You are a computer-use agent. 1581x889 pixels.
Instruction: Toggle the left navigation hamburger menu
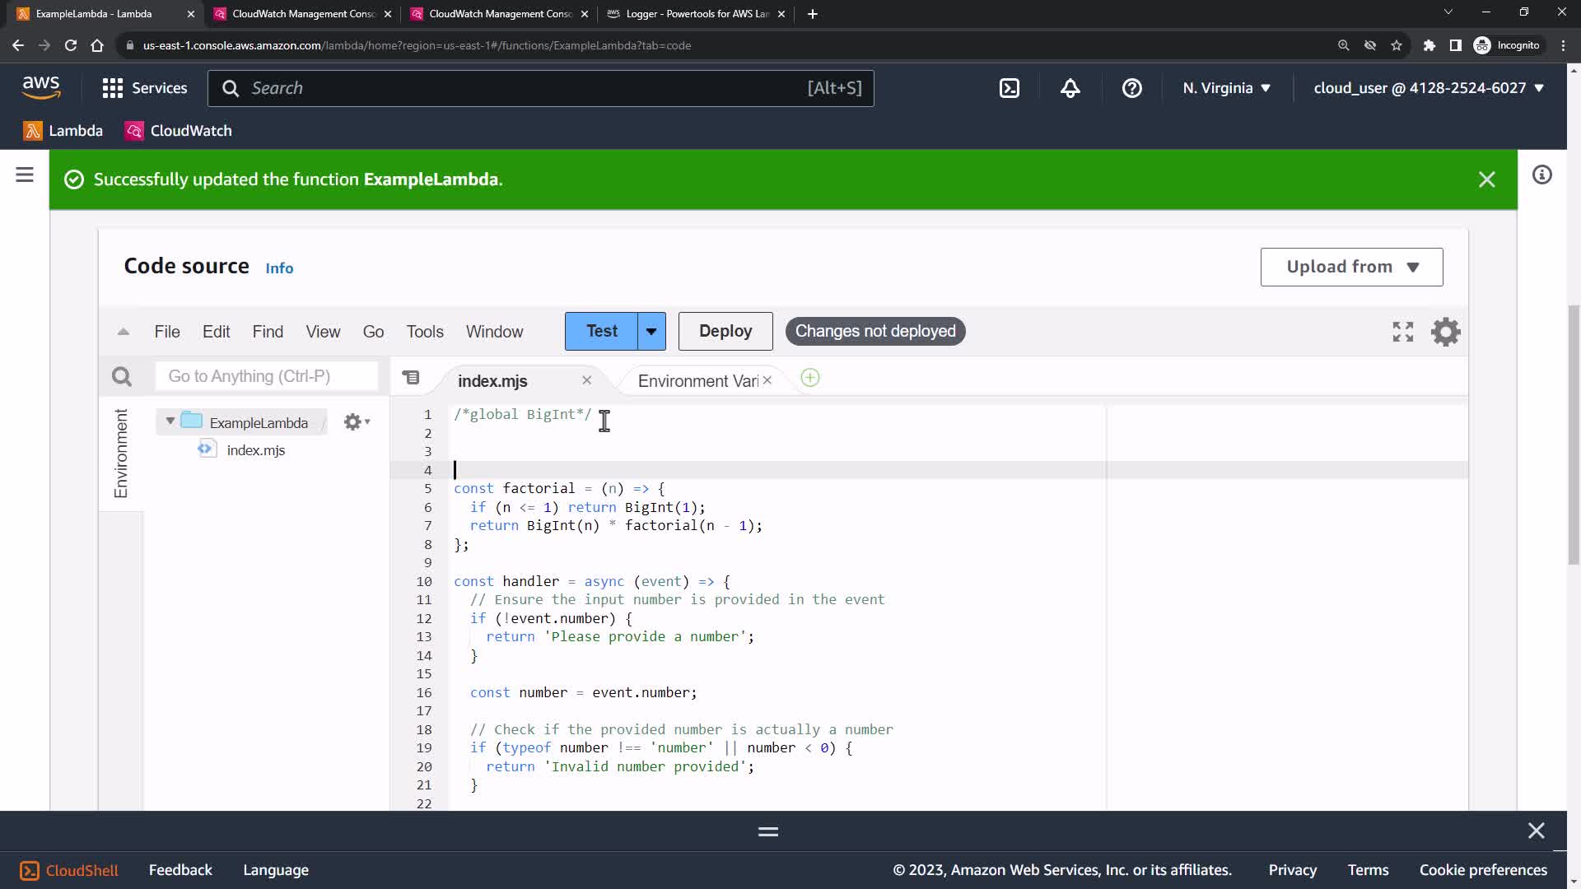(x=25, y=175)
